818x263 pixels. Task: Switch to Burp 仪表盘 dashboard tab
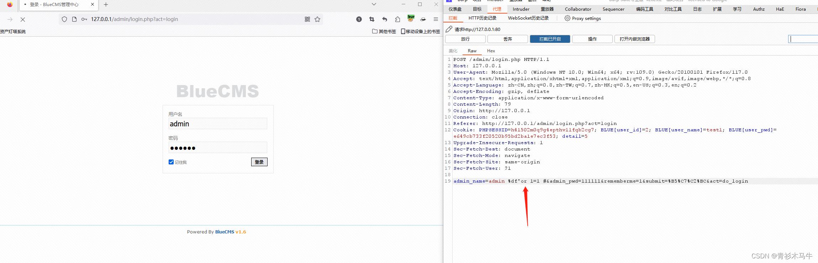455,9
